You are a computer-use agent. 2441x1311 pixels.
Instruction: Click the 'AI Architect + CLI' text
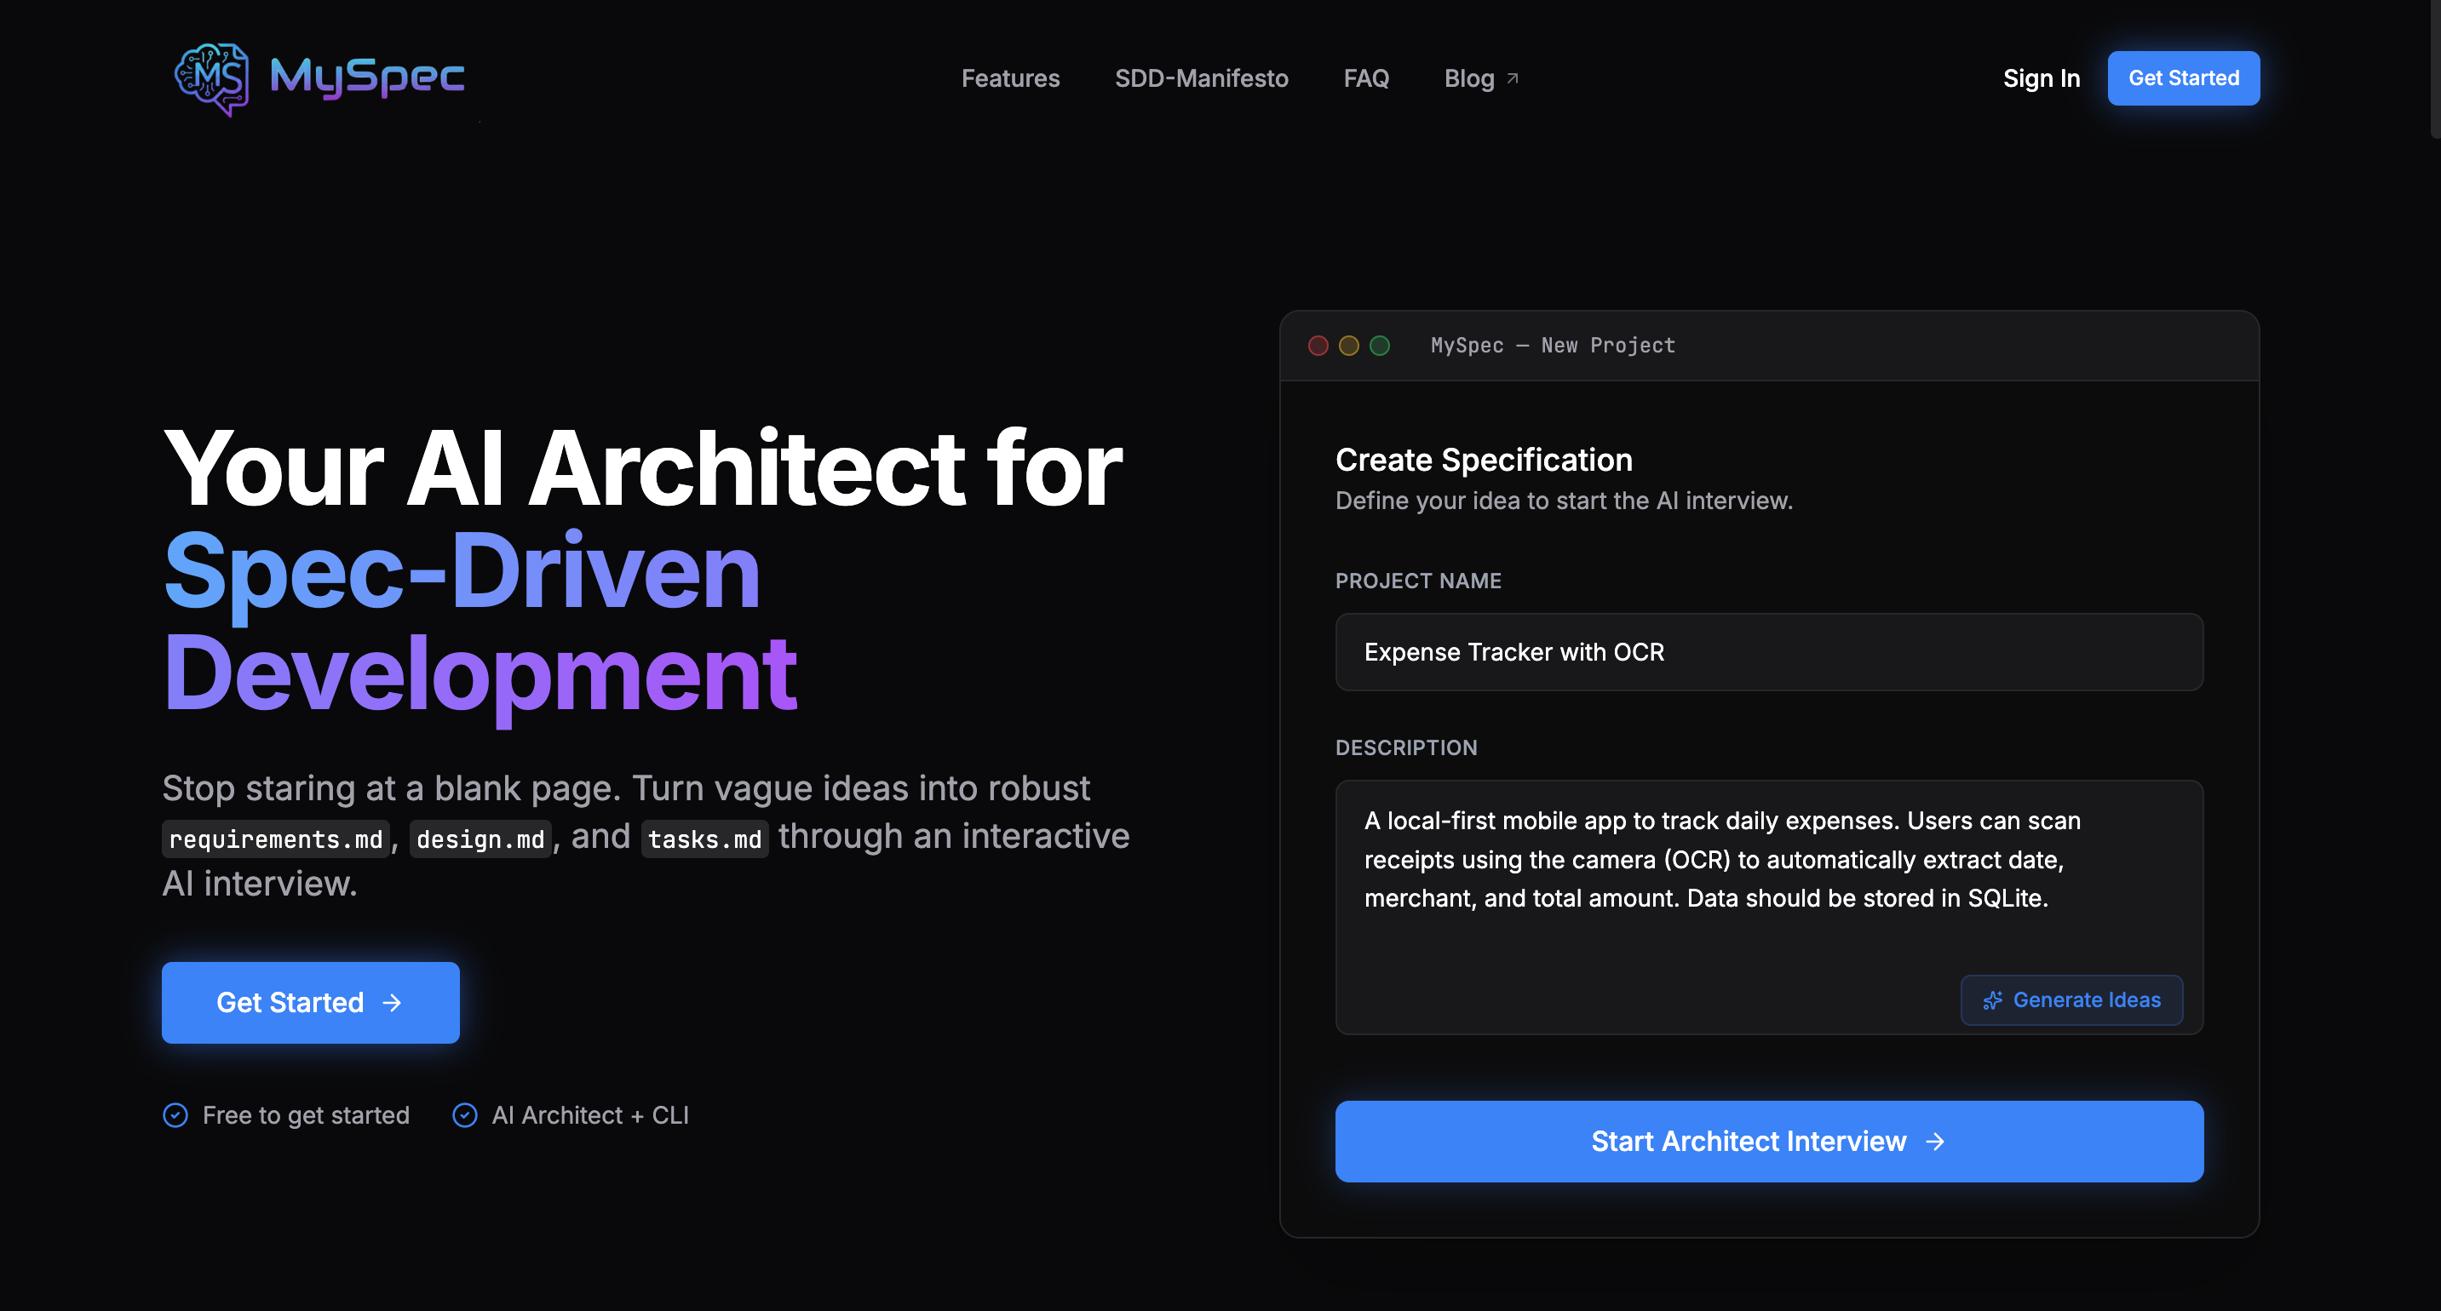[589, 1115]
